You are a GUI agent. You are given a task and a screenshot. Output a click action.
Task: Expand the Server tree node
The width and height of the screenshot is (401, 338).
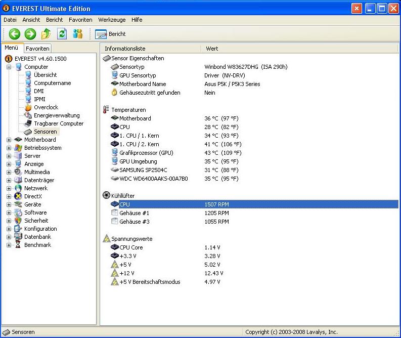pos(9,156)
